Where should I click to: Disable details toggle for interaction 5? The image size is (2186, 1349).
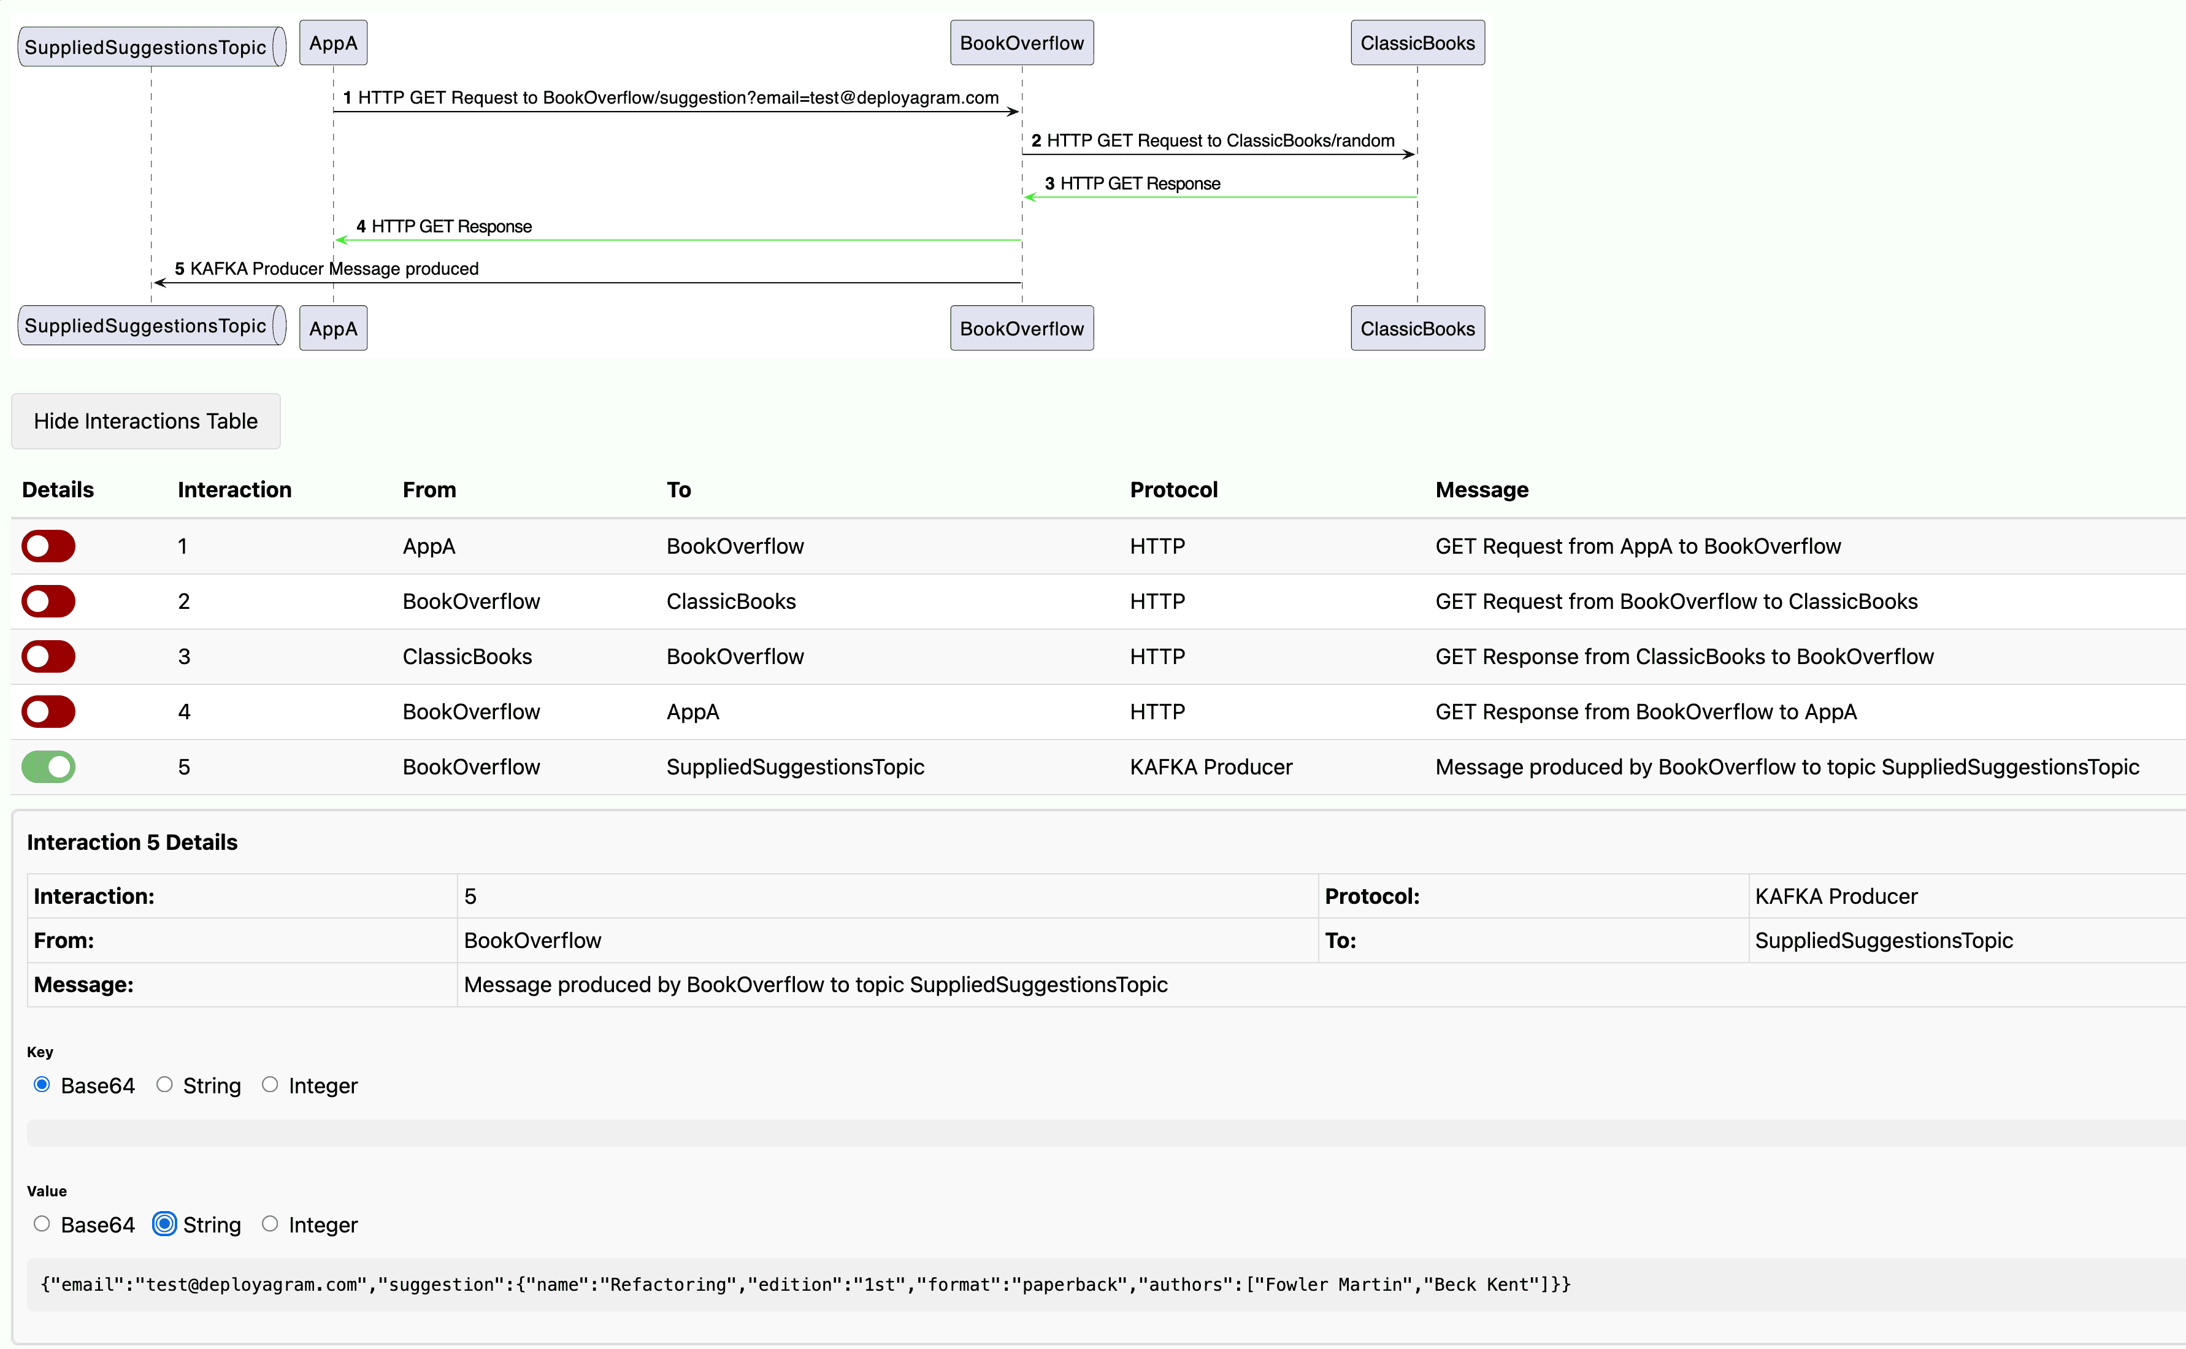[x=48, y=766]
